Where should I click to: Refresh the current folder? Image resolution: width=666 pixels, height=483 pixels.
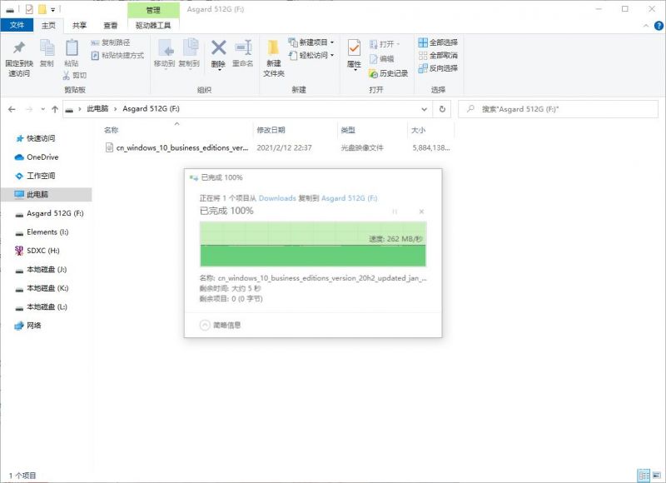pos(442,109)
